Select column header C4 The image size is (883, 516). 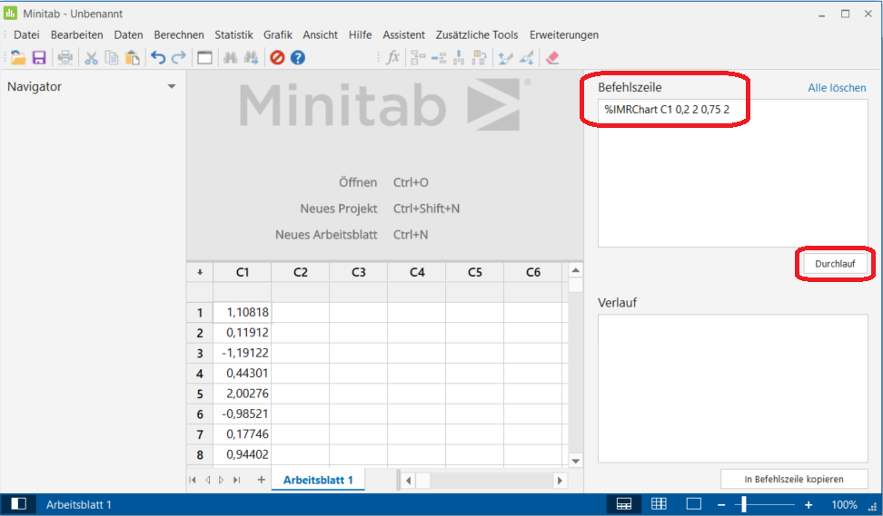coord(417,272)
